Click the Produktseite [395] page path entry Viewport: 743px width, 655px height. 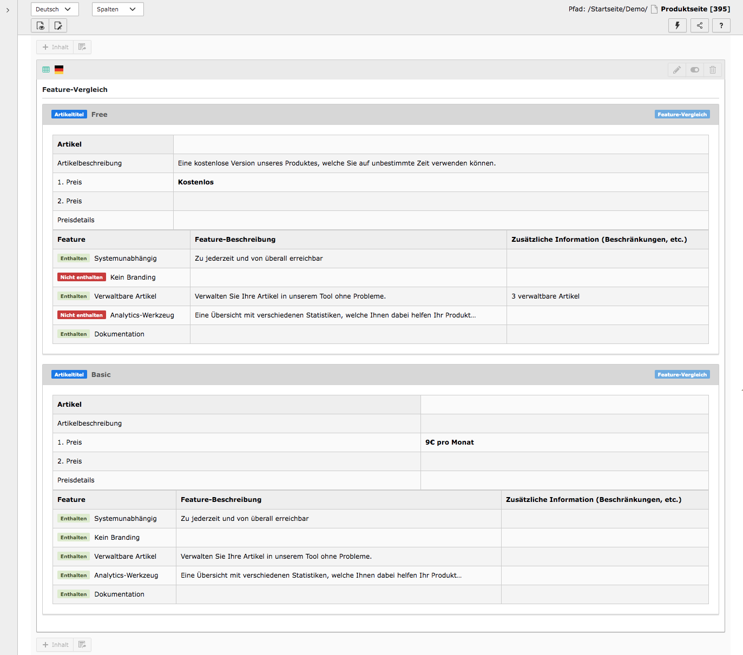tap(695, 9)
